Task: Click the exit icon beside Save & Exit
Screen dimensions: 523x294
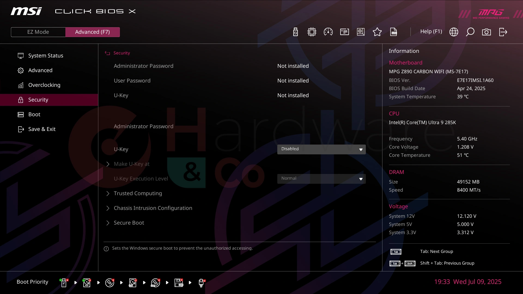Action: click(x=21, y=129)
